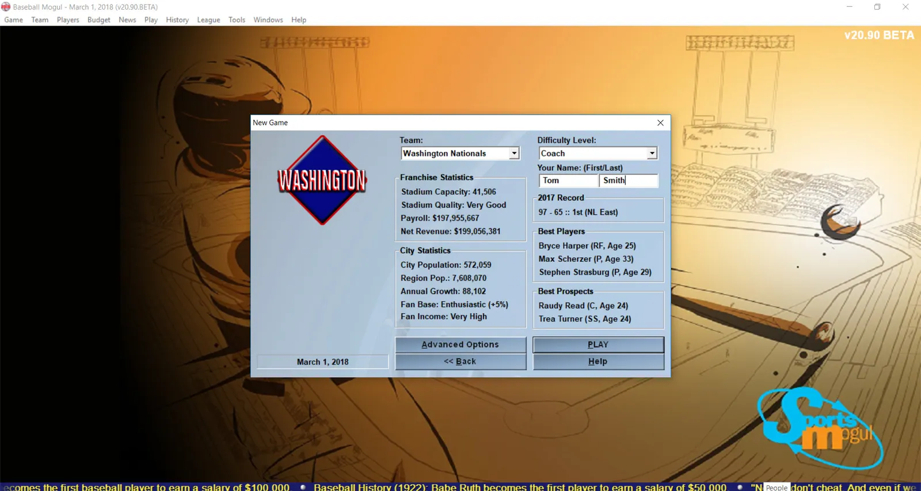Image resolution: width=921 pixels, height=491 pixels.
Task: Open the Team menu in menu bar
Action: tap(40, 20)
